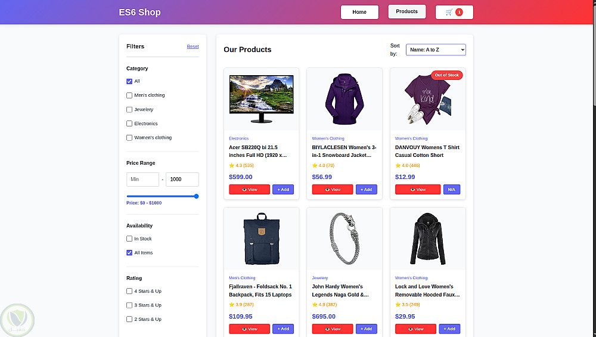
Task: Add the Lock and Love jacket
Action: pyautogui.click(x=449, y=329)
